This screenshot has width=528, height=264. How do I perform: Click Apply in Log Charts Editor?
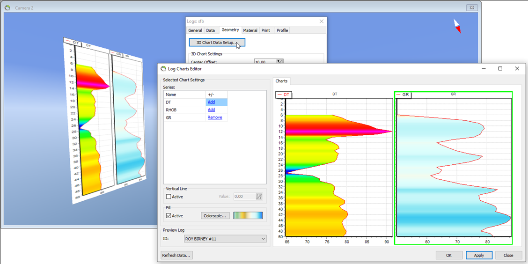[479, 255]
